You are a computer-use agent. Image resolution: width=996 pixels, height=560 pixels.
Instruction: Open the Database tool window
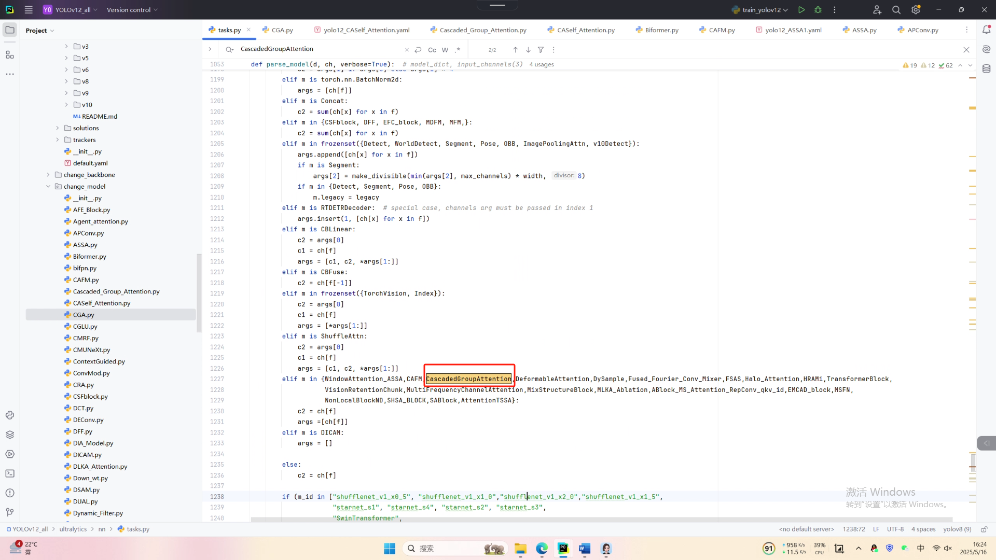tap(986, 69)
